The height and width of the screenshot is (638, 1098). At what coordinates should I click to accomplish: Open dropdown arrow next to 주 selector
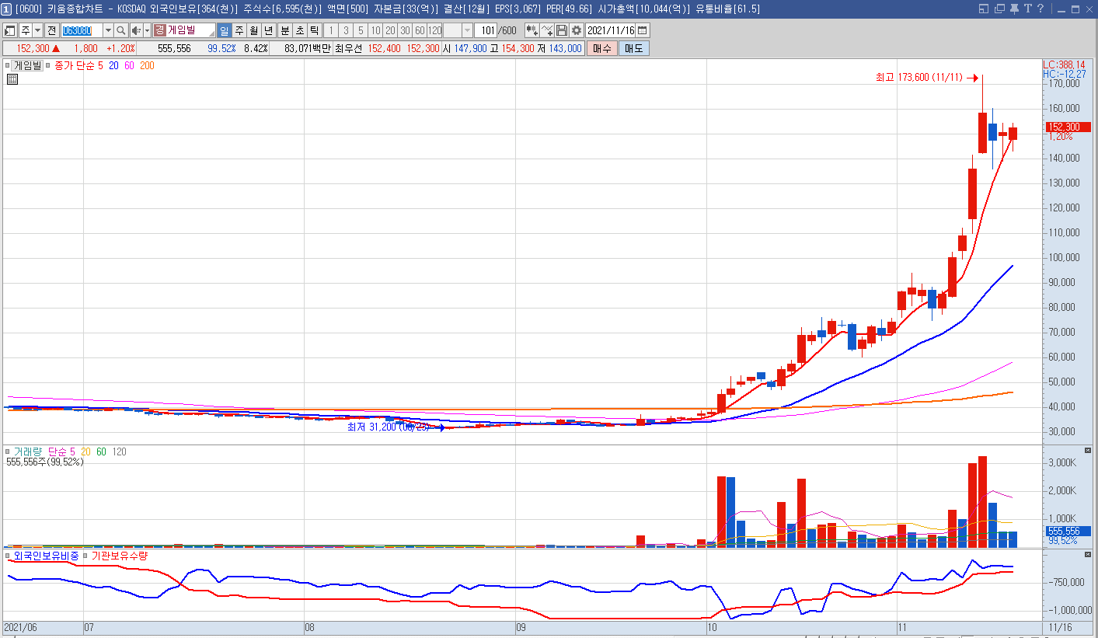coord(37,30)
